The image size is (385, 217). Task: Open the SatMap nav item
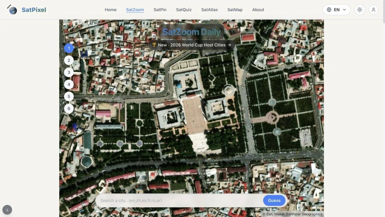[235, 10]
